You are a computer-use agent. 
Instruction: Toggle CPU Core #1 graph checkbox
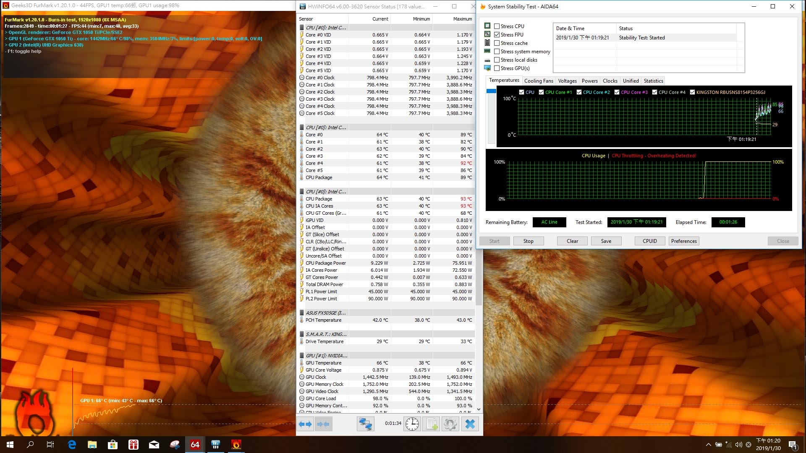click(542, 92)
